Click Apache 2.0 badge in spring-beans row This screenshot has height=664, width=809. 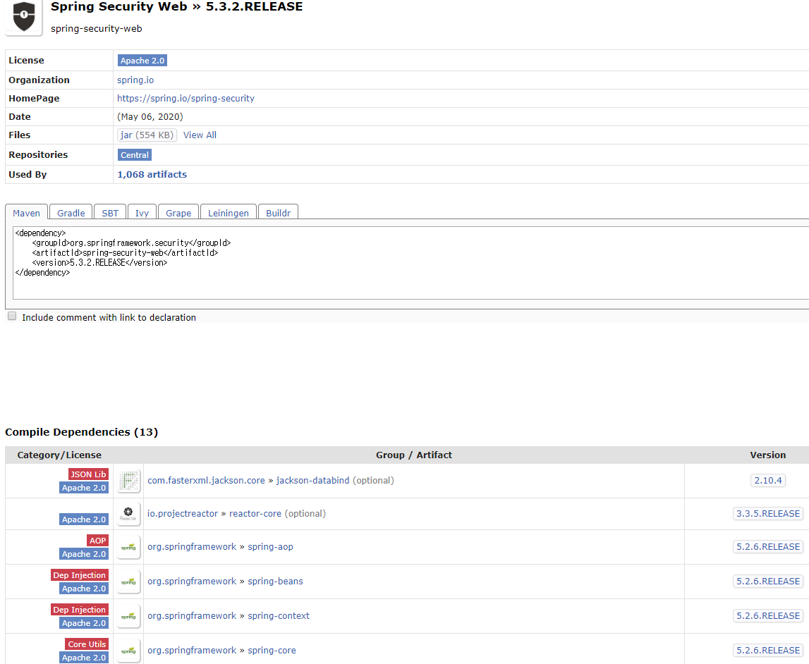pyautogui.click(x=84, y=589)
